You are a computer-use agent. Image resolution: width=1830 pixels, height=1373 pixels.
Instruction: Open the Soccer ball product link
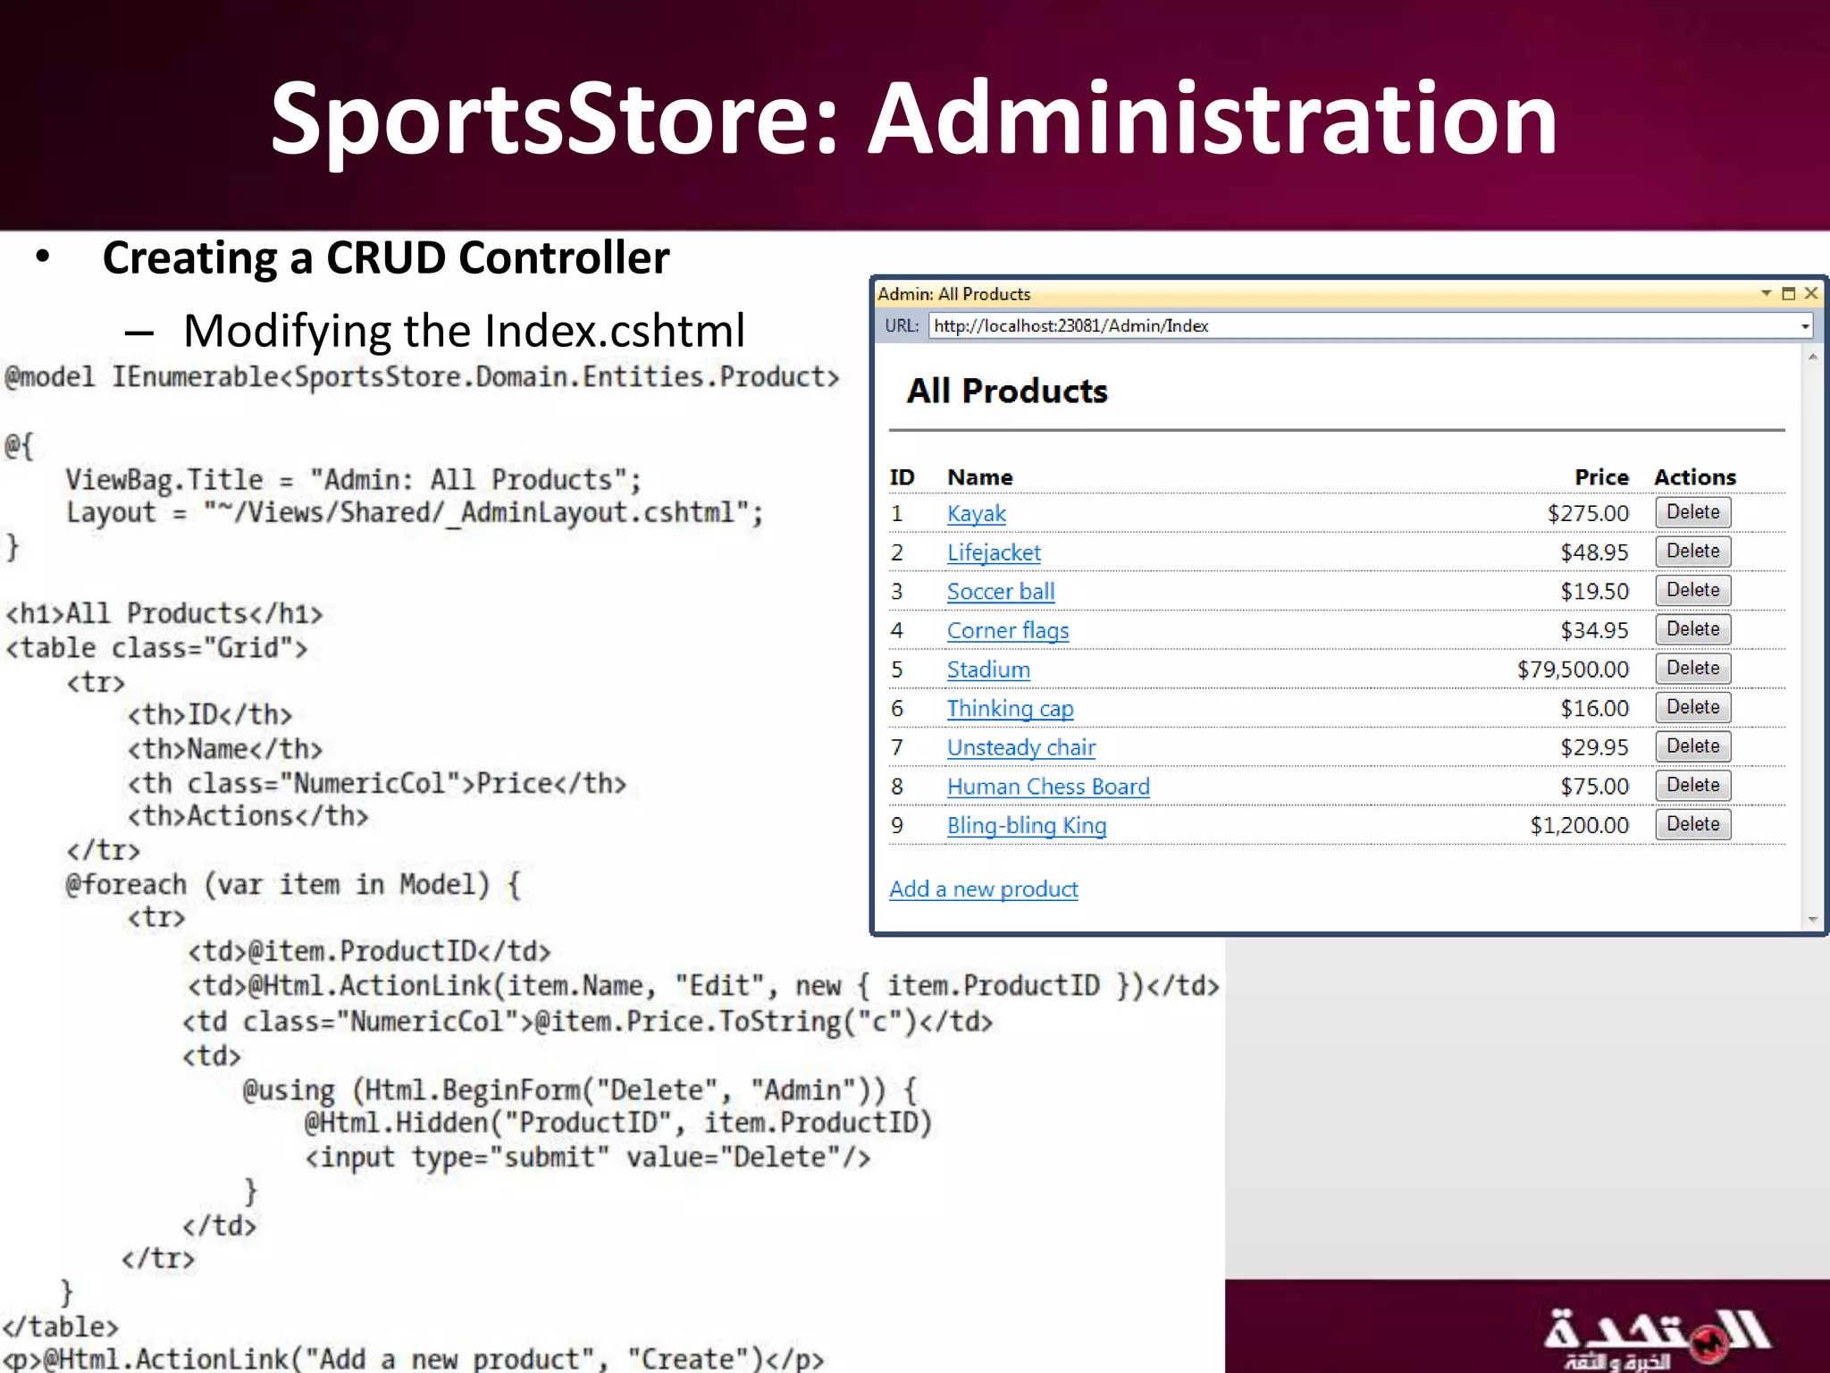click(x=1001, y=592)
